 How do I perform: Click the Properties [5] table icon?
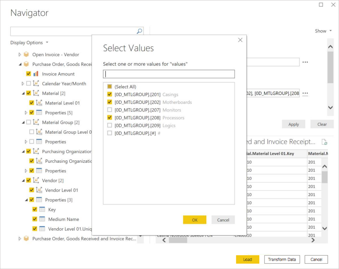(39, 113)
